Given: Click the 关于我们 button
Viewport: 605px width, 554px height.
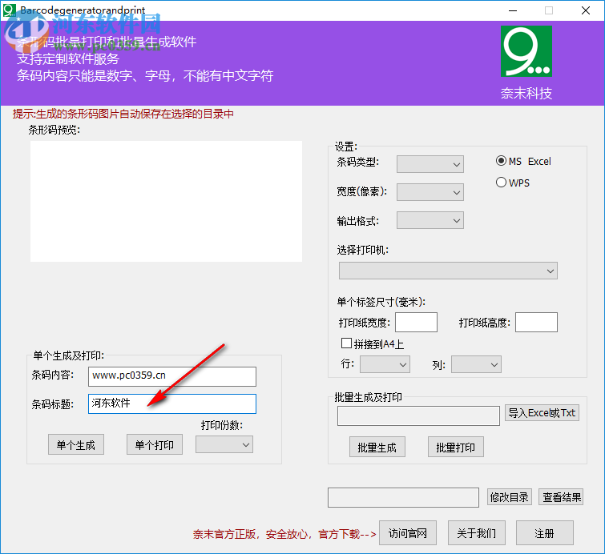Looking at the screenshot, I should (477, 533).
